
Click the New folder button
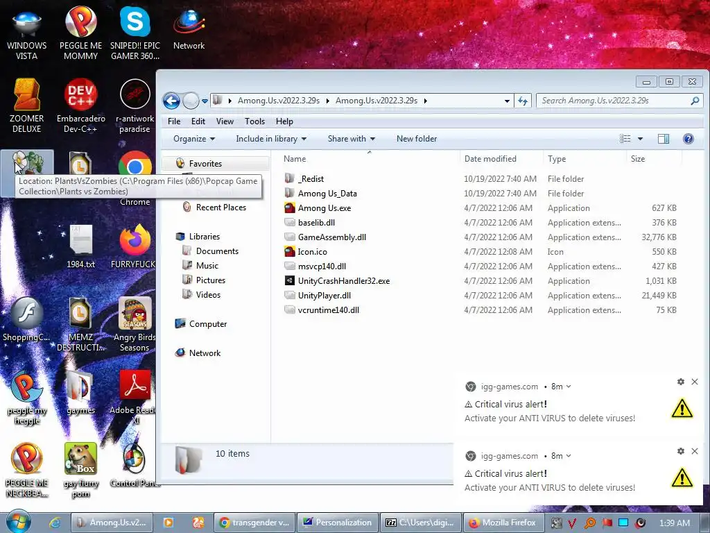point(417,139)
